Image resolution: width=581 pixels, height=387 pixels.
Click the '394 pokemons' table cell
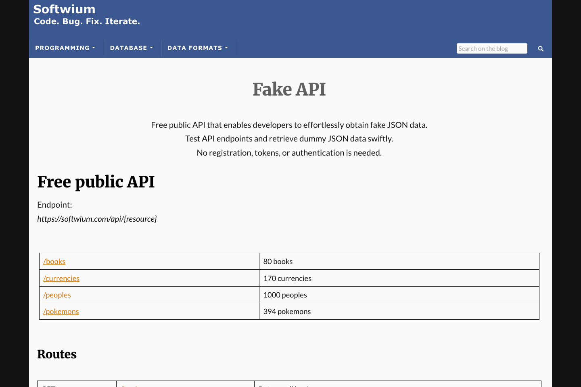click(x=287, y=311)
